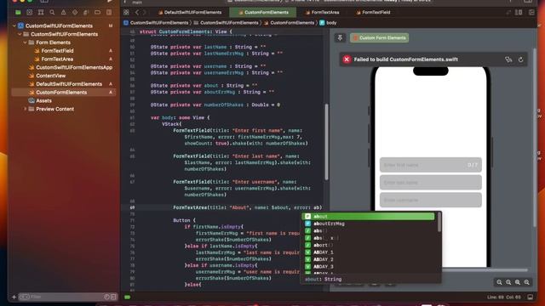Switch to the DefaultSwiftUIFormElements tab
Image resolution: width=545 pixels, height=306 pixels.
click(x=190, y=13)
